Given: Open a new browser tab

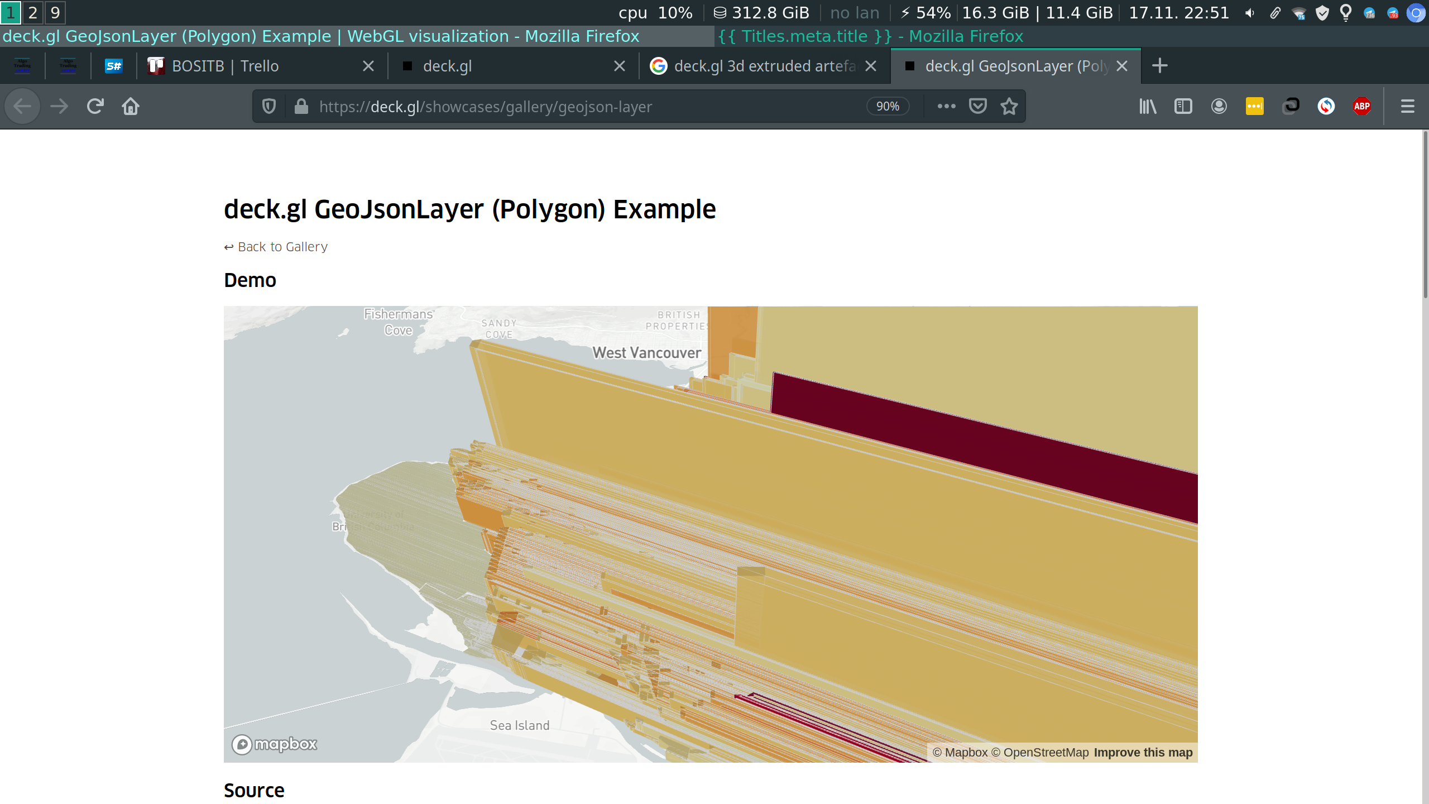Looking at the screenshot, I should coord(1159,66).
